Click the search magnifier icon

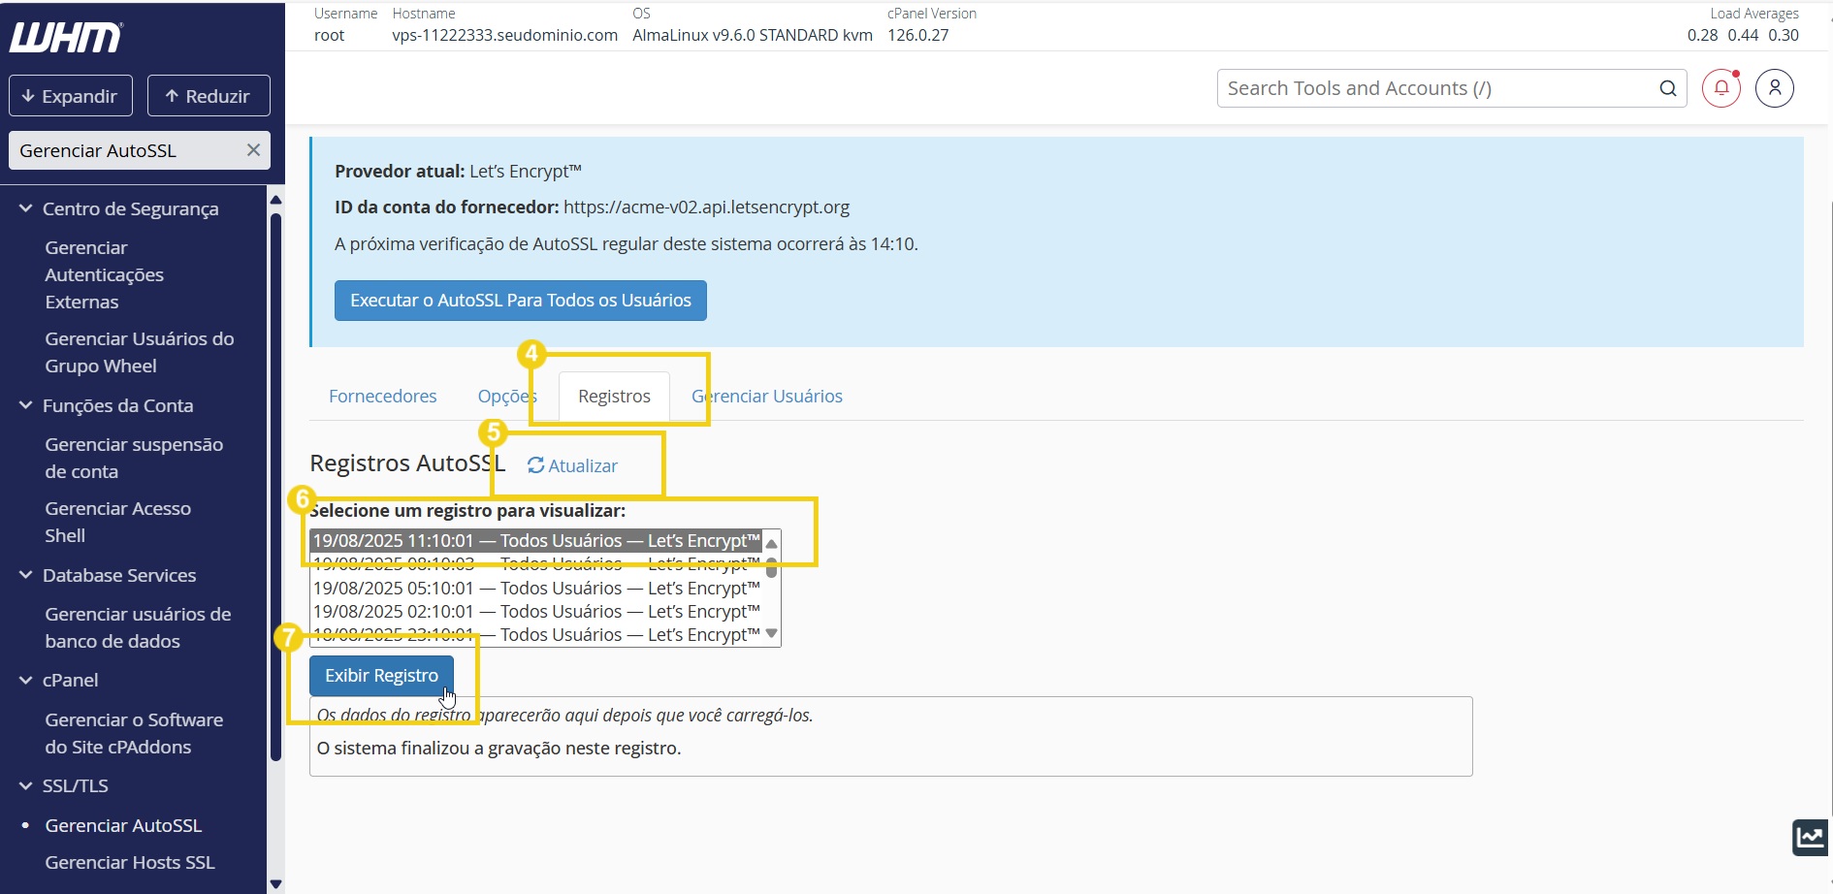point(1668,88)
